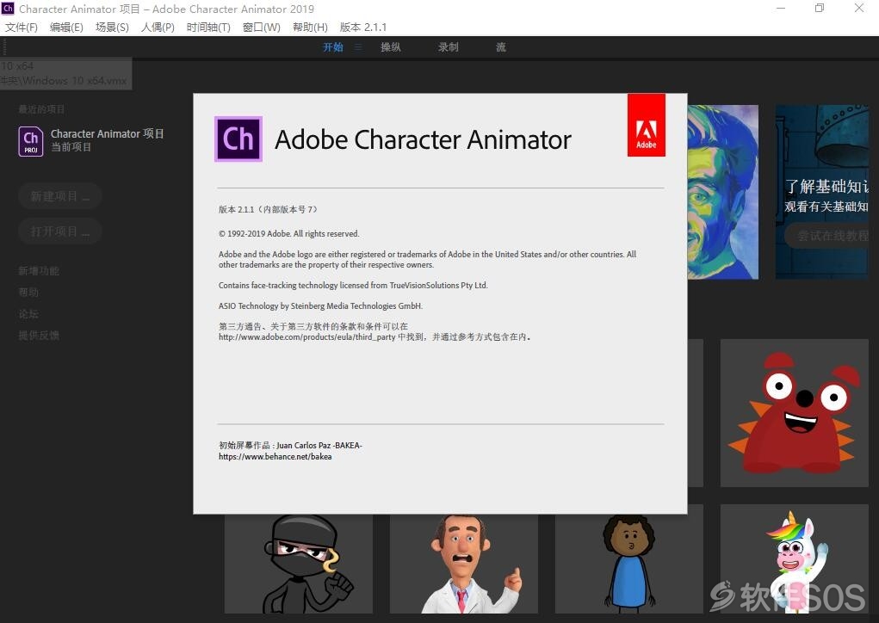
Task: Select the unicorn puppet thumbnail
Action: click(795, 559)
